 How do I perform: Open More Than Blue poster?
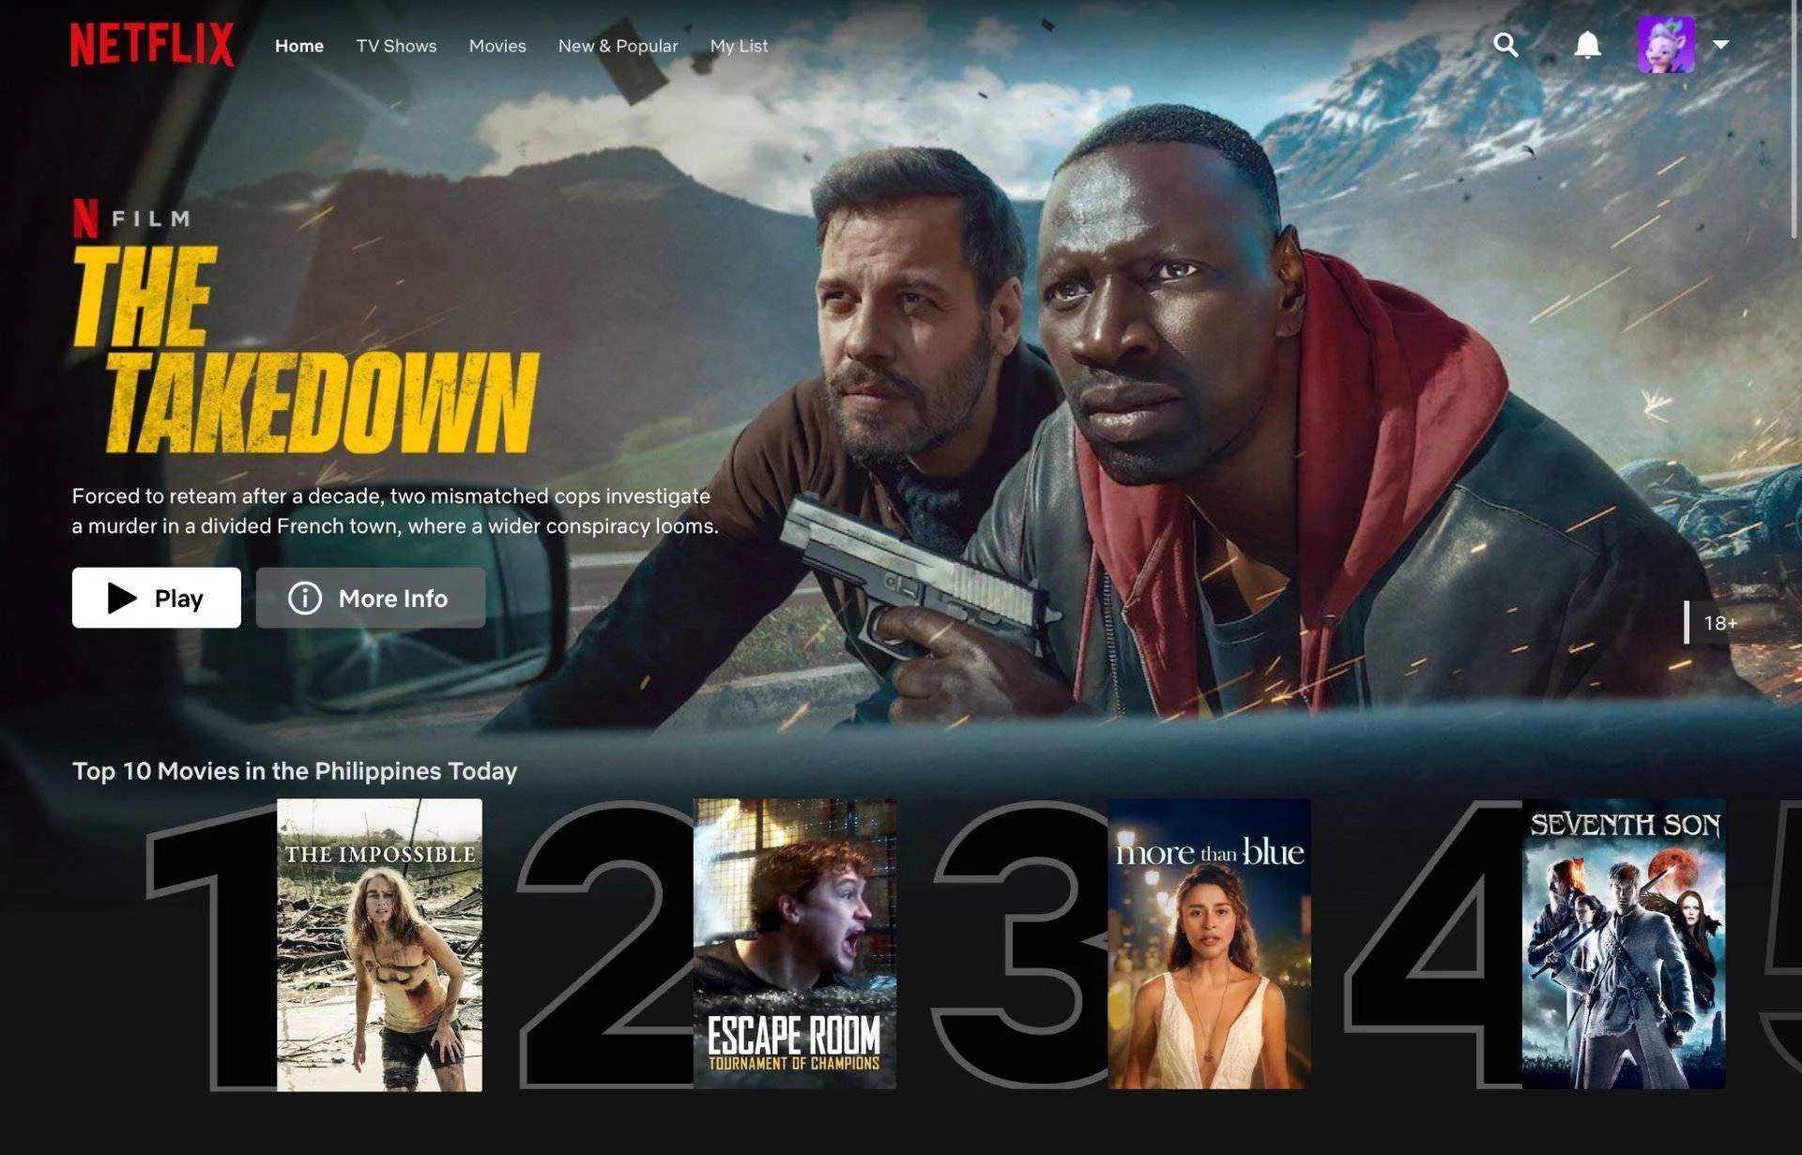coord(1209,944)
